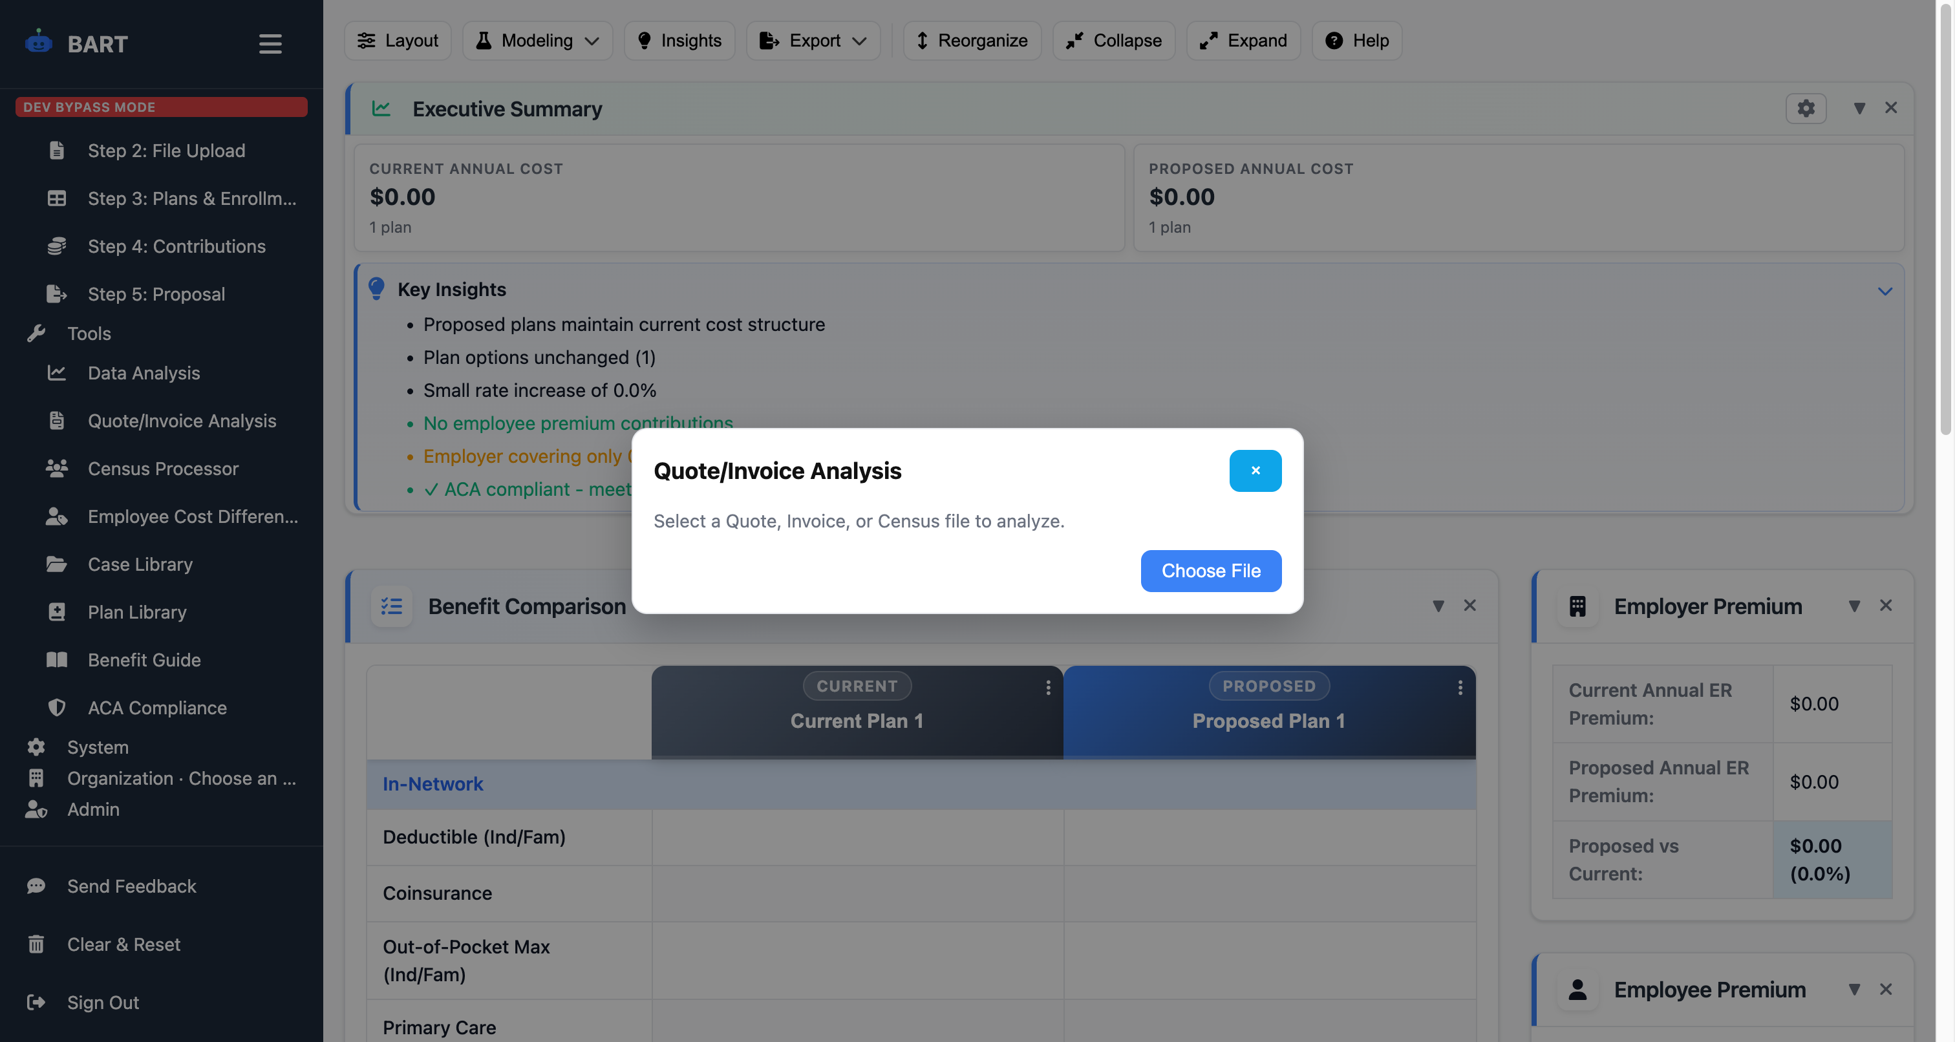Open the Census Processor tool
Viewport: 1955px width, 1042px height.
click(162, 469)
